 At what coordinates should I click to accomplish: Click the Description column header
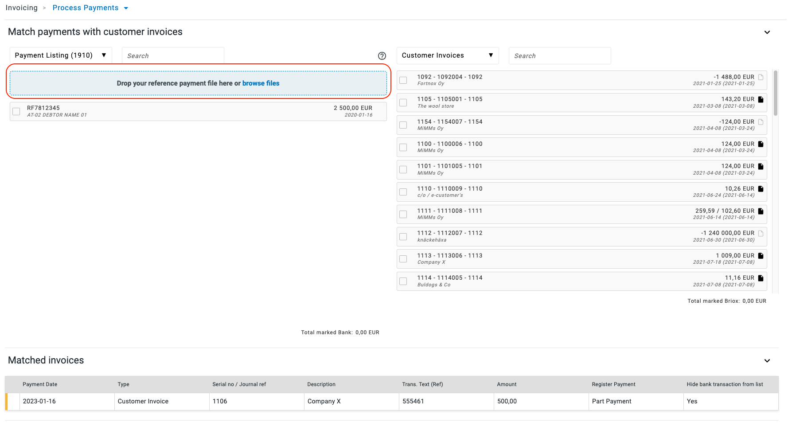tap(321, 384)
